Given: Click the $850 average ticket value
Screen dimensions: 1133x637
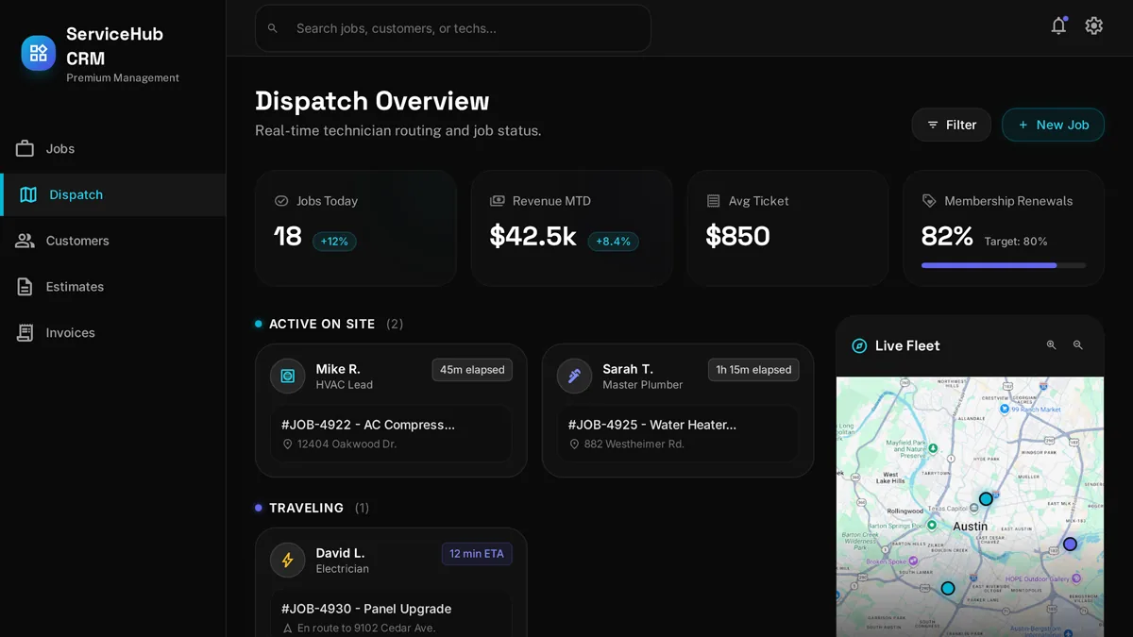Looking at the screenshot, I should 737,236.
